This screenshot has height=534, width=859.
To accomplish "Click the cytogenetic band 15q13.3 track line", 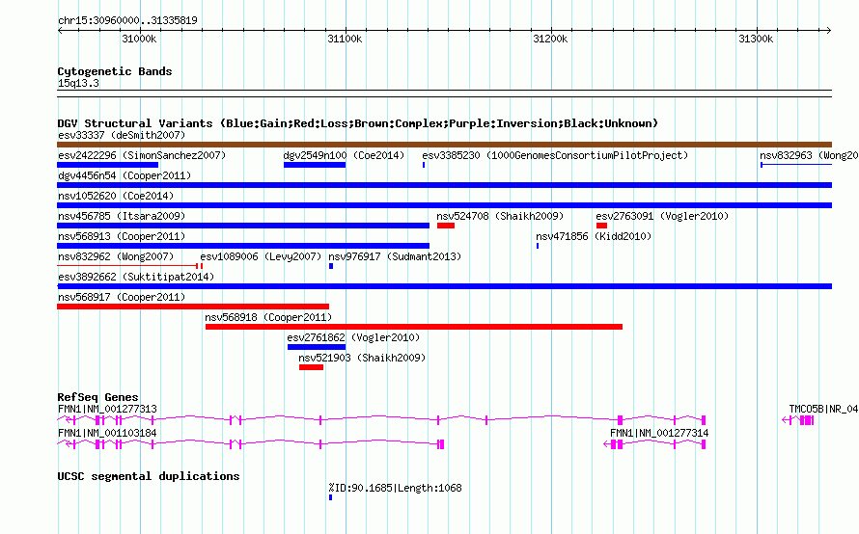I will 444,93.
